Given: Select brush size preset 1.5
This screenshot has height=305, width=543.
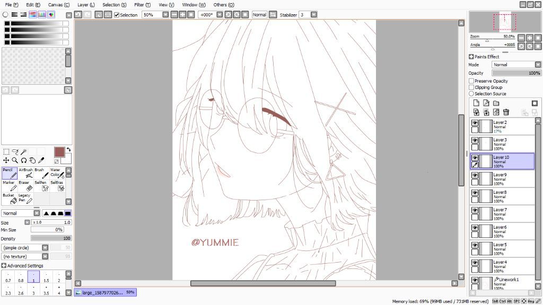Looking at the screenshot, I should [46, 277].
